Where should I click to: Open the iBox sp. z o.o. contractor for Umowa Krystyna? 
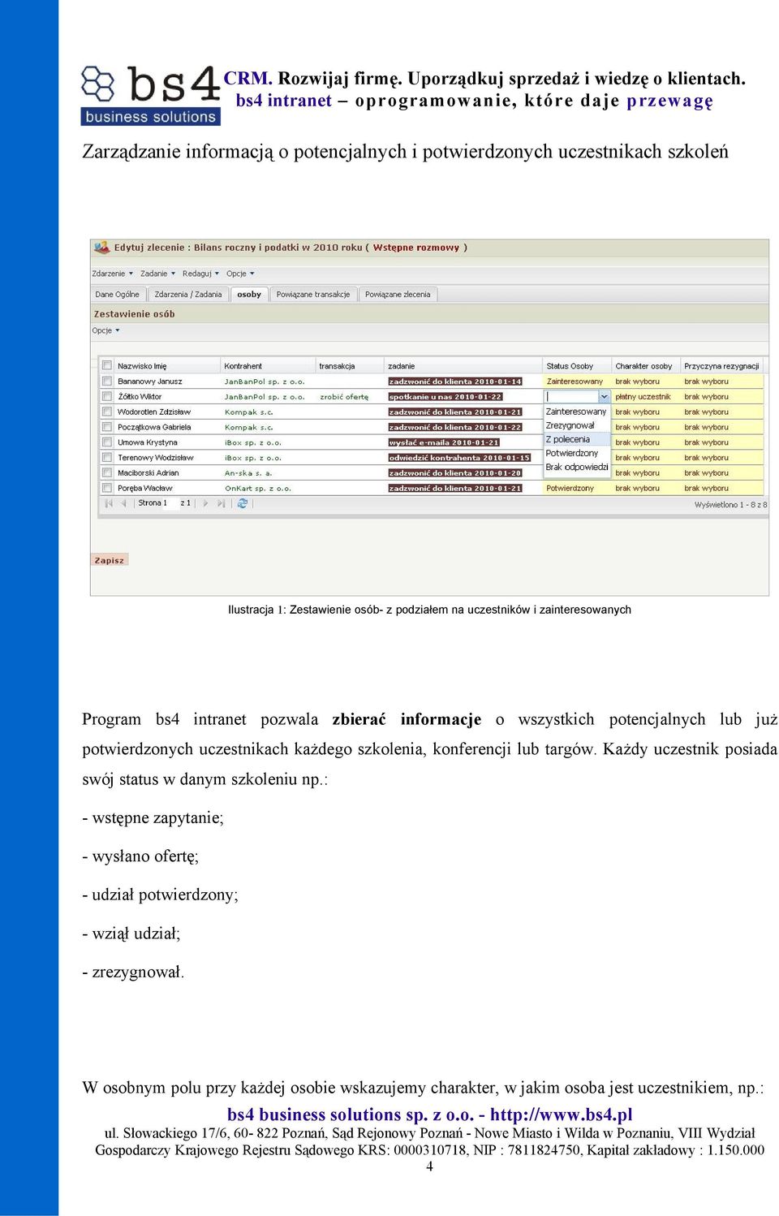tap(253, 442)
